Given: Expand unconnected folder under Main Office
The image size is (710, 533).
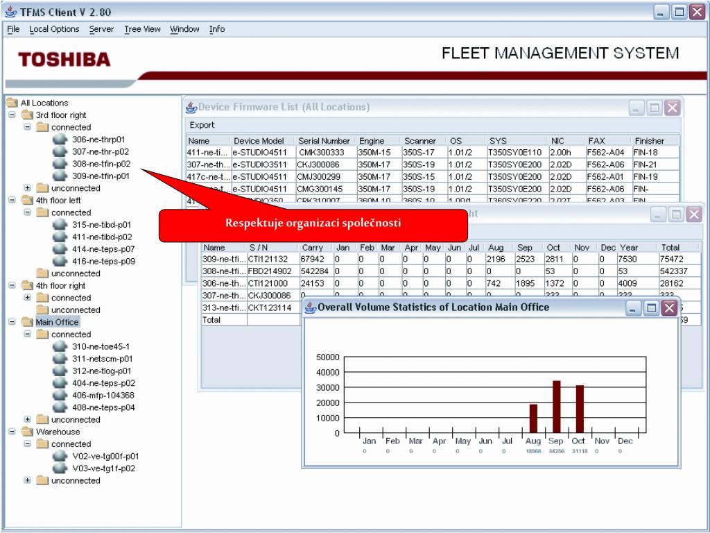Looking at the screenshot, I should [x=28, y=420].
